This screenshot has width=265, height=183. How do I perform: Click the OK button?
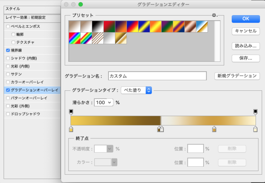coord(246,19)
